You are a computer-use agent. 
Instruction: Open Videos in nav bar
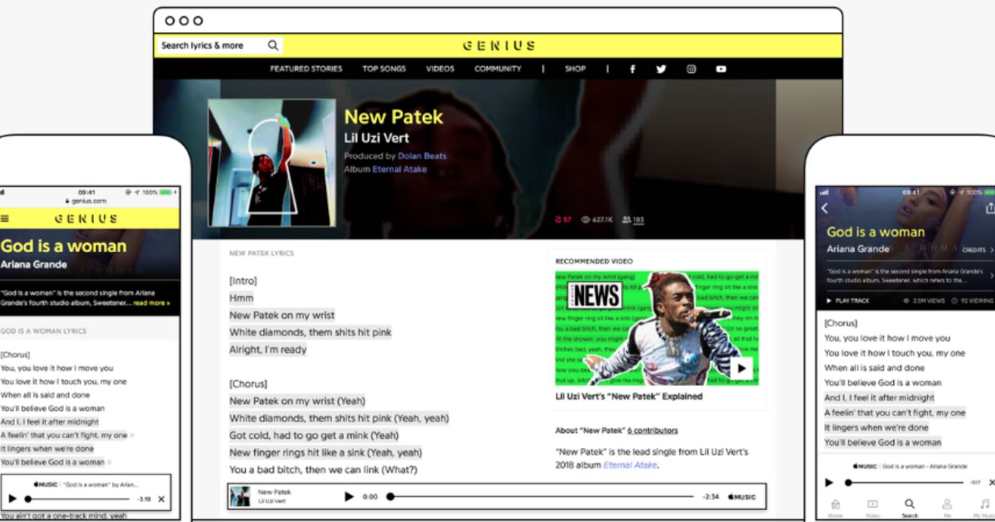[440, 69]
